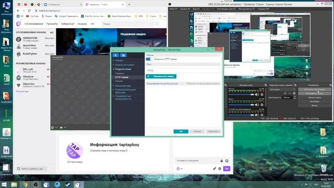Click the Чат send button
The width and height of the screenshot is (334, 188).
pos(226,169)
